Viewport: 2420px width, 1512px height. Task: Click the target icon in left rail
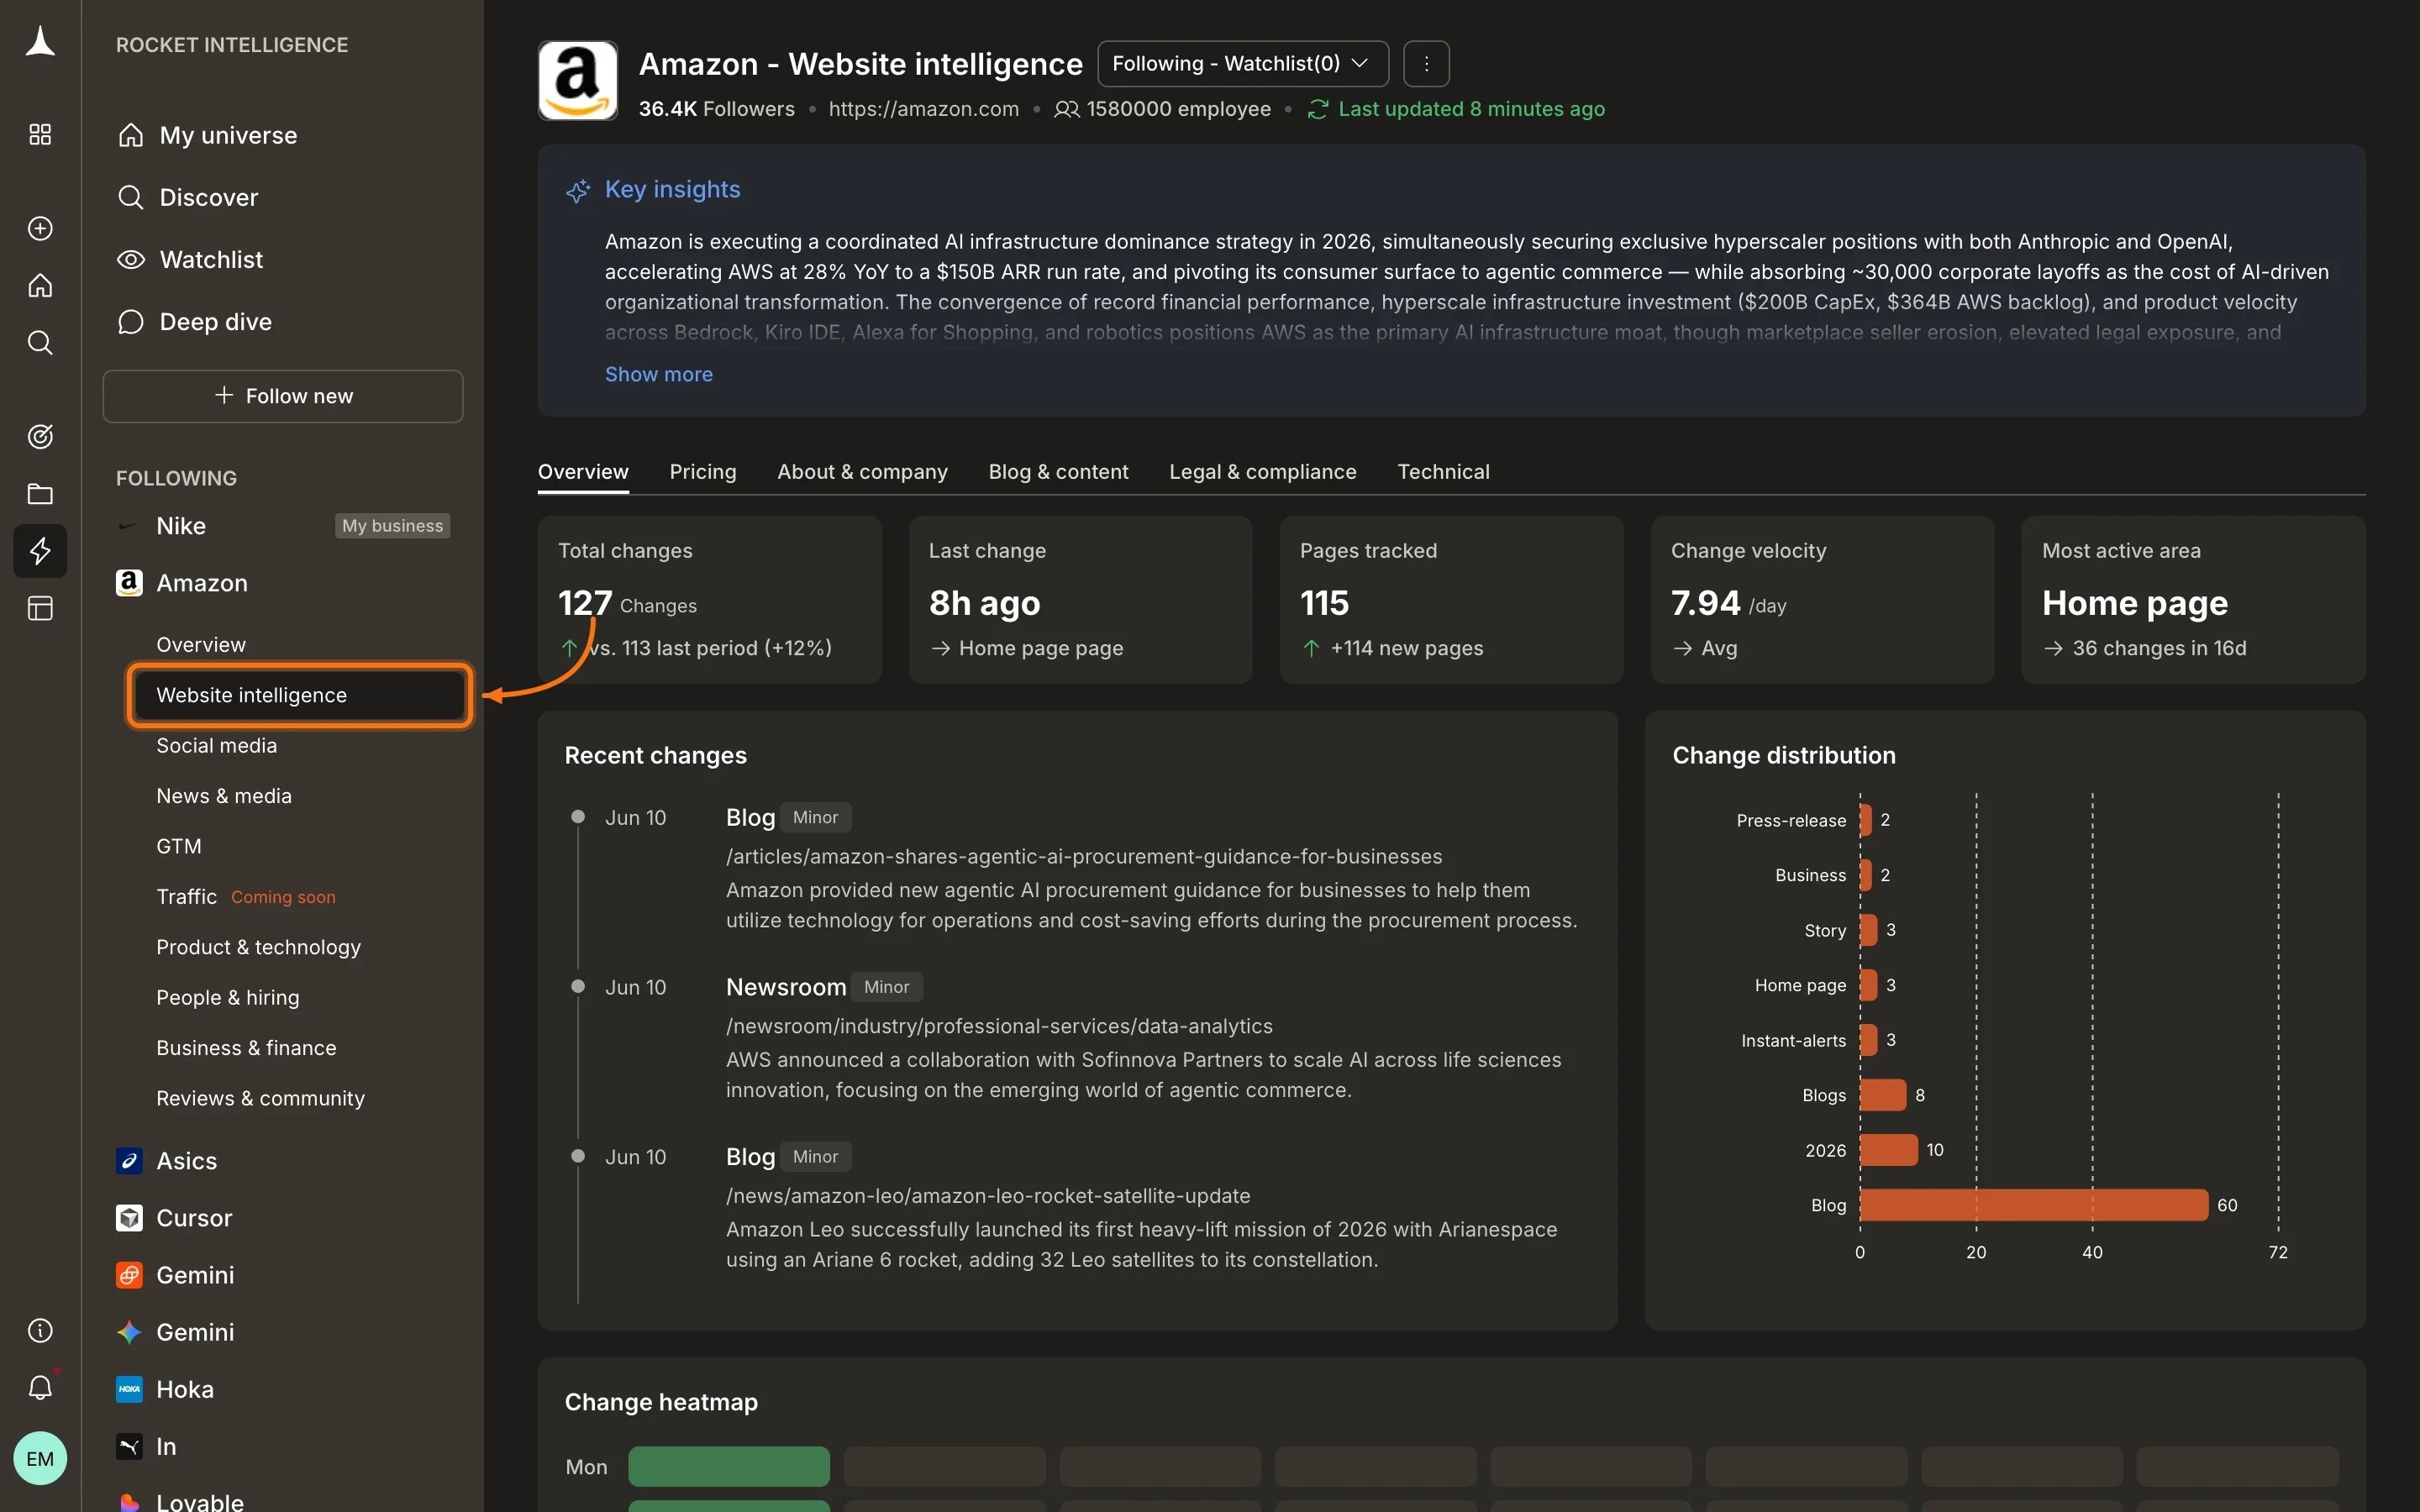(x=40, y=437)
